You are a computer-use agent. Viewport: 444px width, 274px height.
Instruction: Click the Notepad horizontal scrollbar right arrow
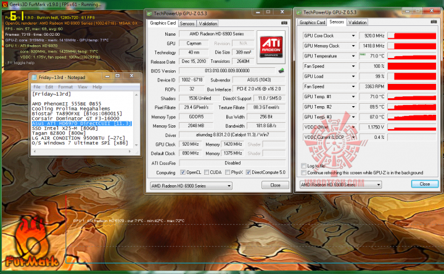coord(130,152)
